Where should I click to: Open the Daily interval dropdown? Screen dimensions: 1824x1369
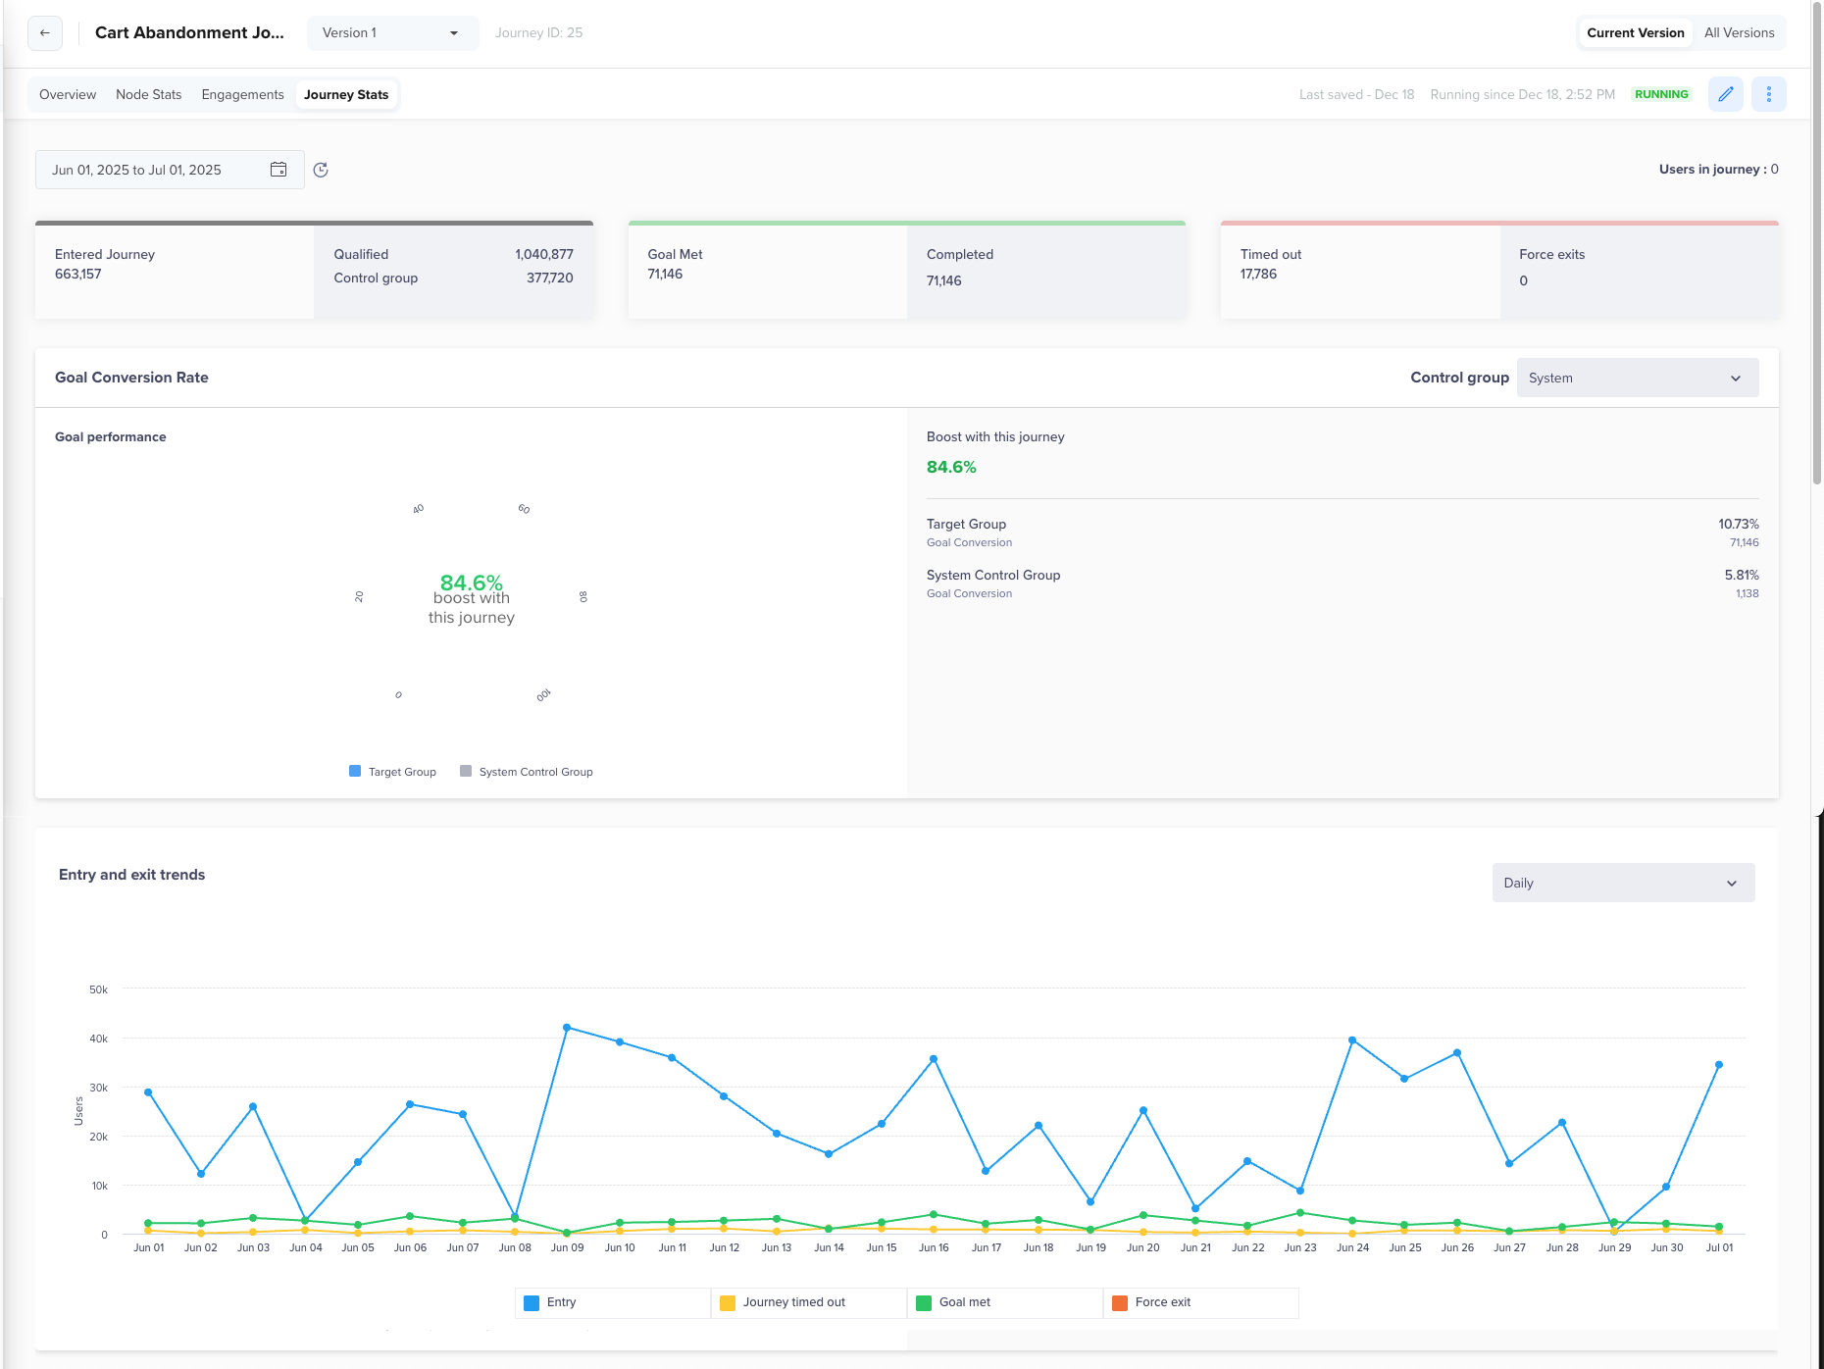point(1623,883)
